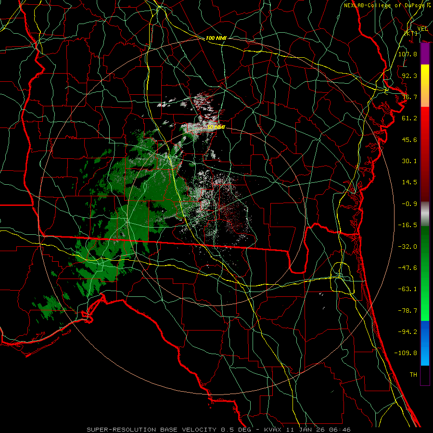Click the -109.8 velocity scale value

tap(406, 353)
